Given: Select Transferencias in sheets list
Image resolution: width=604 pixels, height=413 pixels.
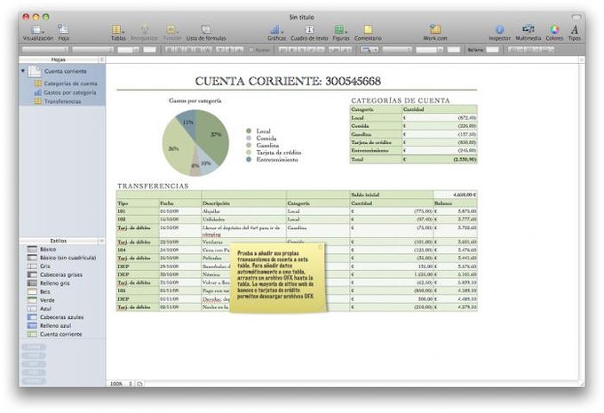Looking at the screenshot, I should coord(62,101).
